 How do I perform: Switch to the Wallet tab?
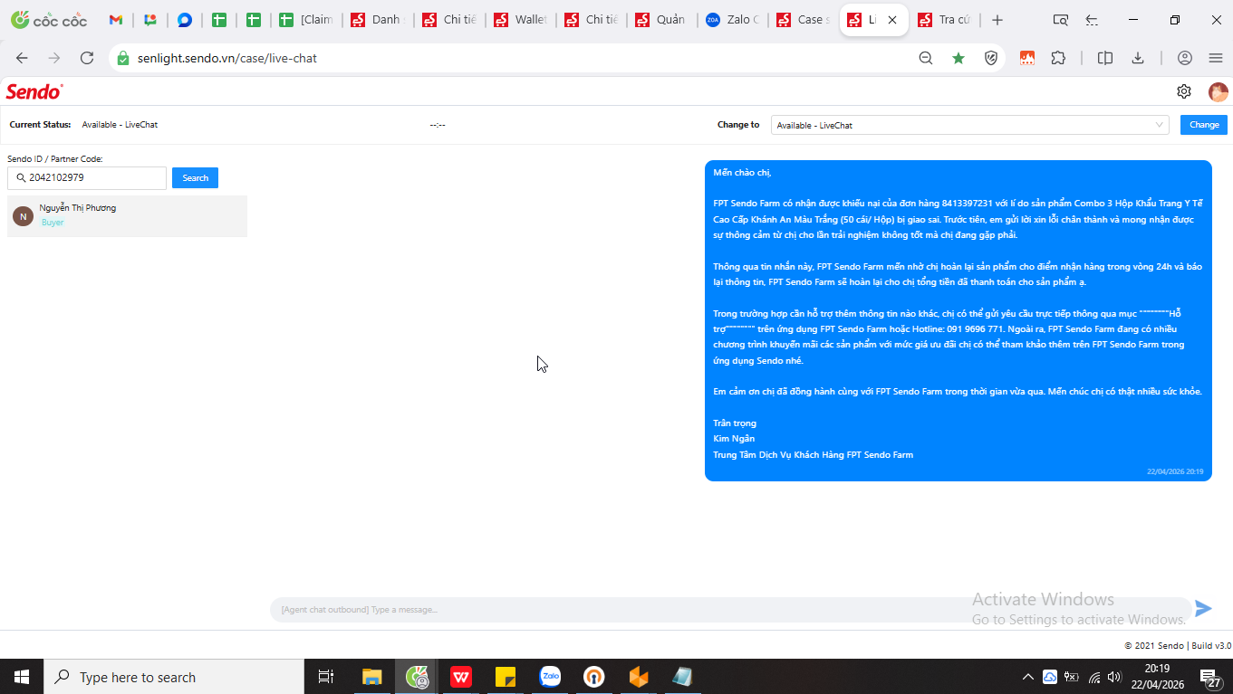(x=520, y=20)
